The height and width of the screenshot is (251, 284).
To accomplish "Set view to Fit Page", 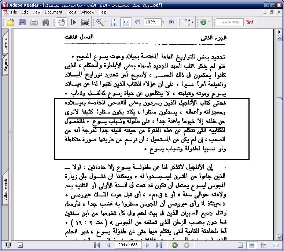I will click(x=114, y=22).
